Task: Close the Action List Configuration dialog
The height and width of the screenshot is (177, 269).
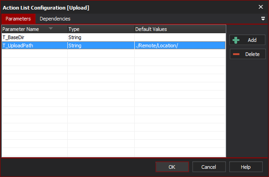Action: coord(261,7)
